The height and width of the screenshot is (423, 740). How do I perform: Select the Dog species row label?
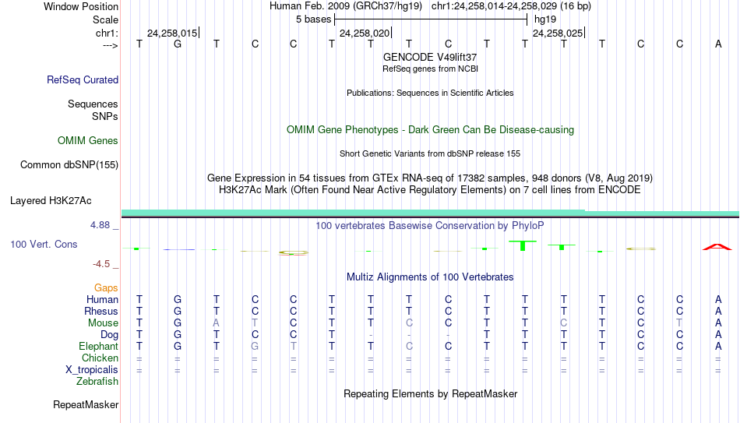coord(109,335)
